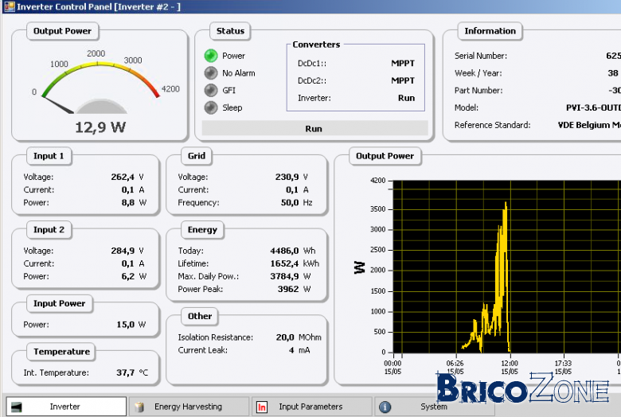Open the Input Parameters tab

point(311,407)
